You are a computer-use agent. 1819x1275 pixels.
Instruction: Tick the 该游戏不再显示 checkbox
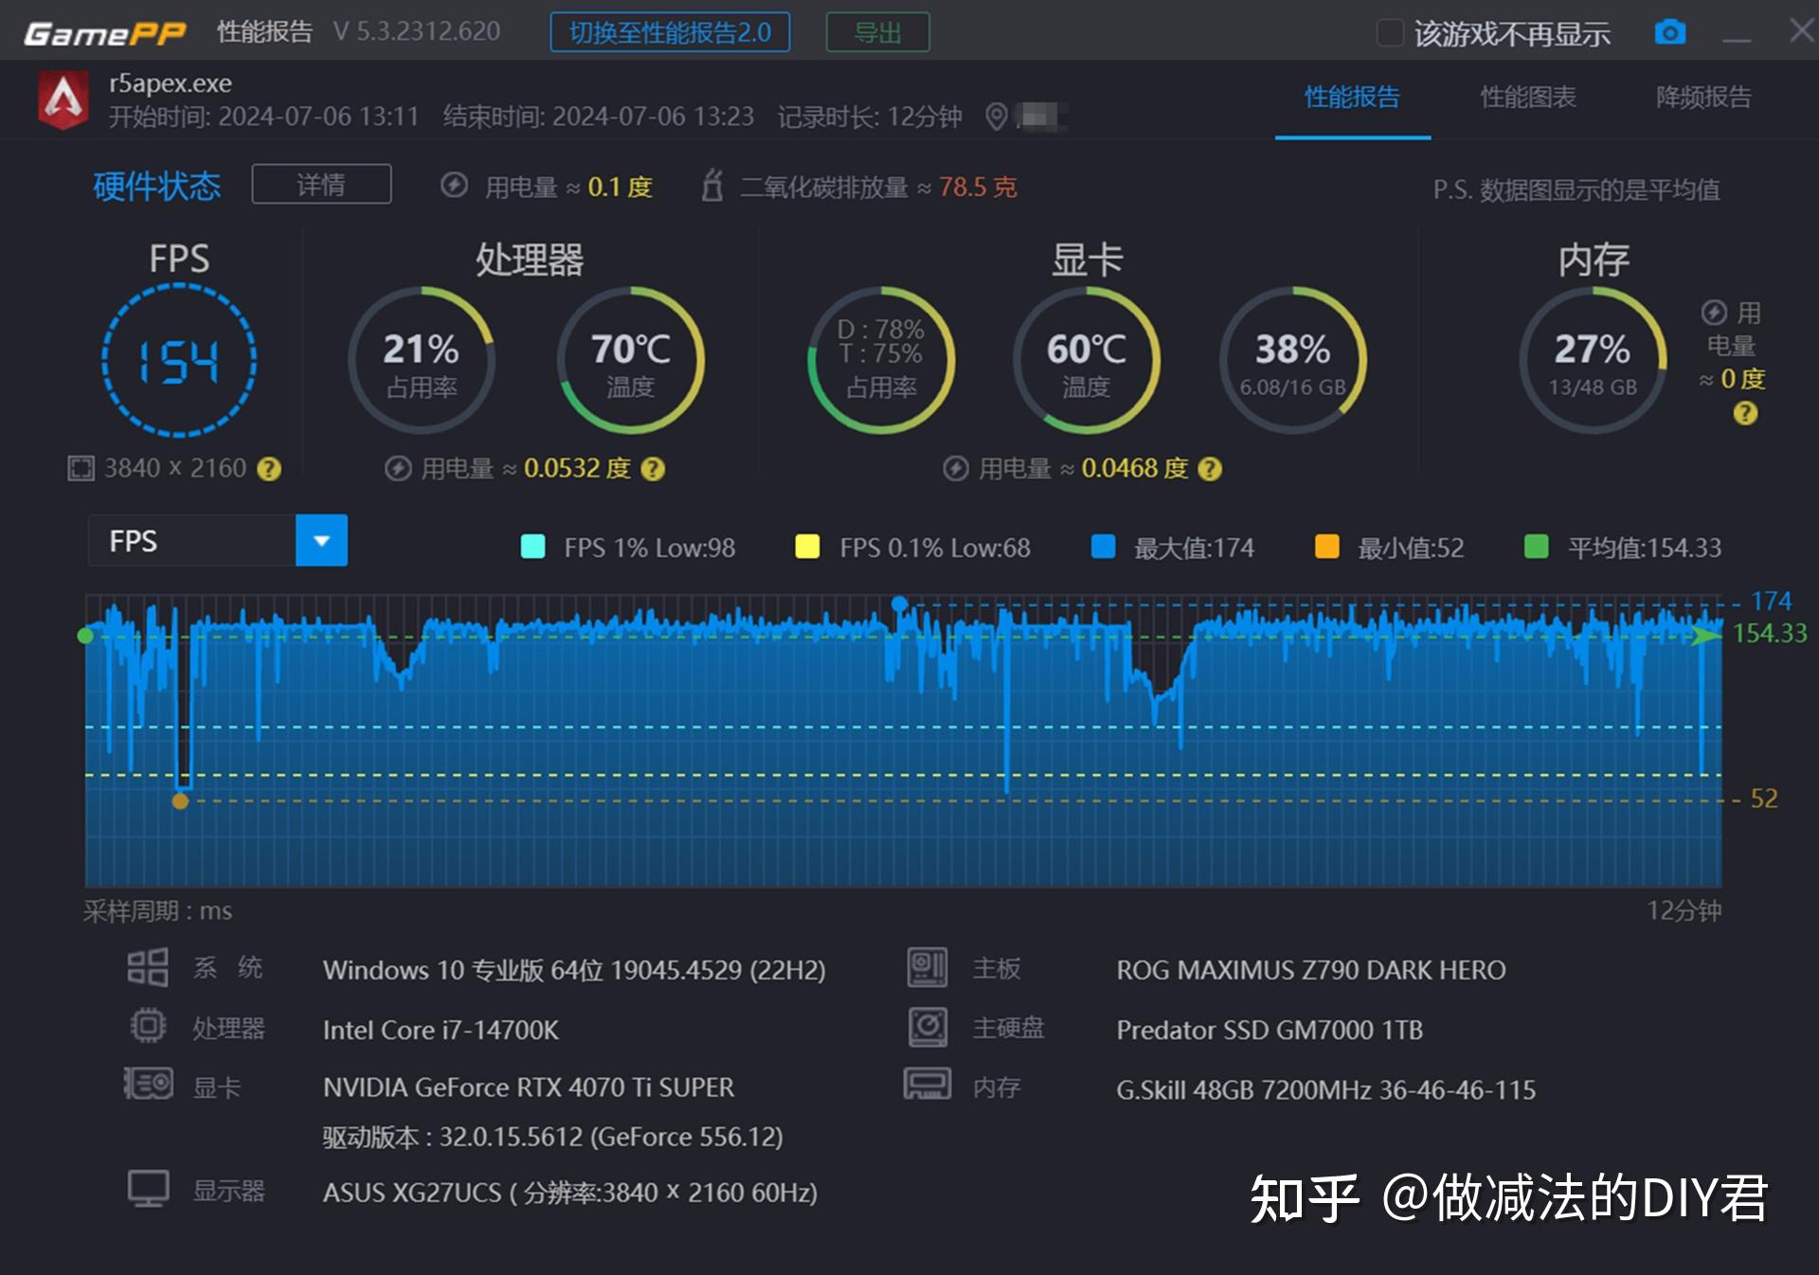pyautogui.click(x=1389, y=33)
